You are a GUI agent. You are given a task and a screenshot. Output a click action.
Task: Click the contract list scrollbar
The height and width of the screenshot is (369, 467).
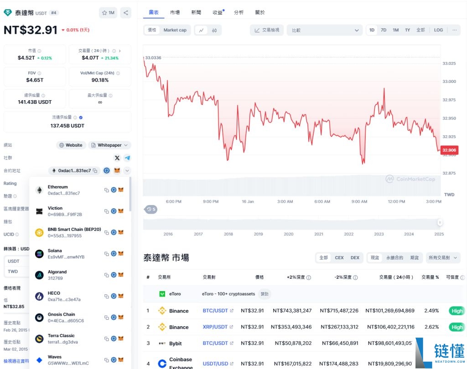[x=130, y=194]
